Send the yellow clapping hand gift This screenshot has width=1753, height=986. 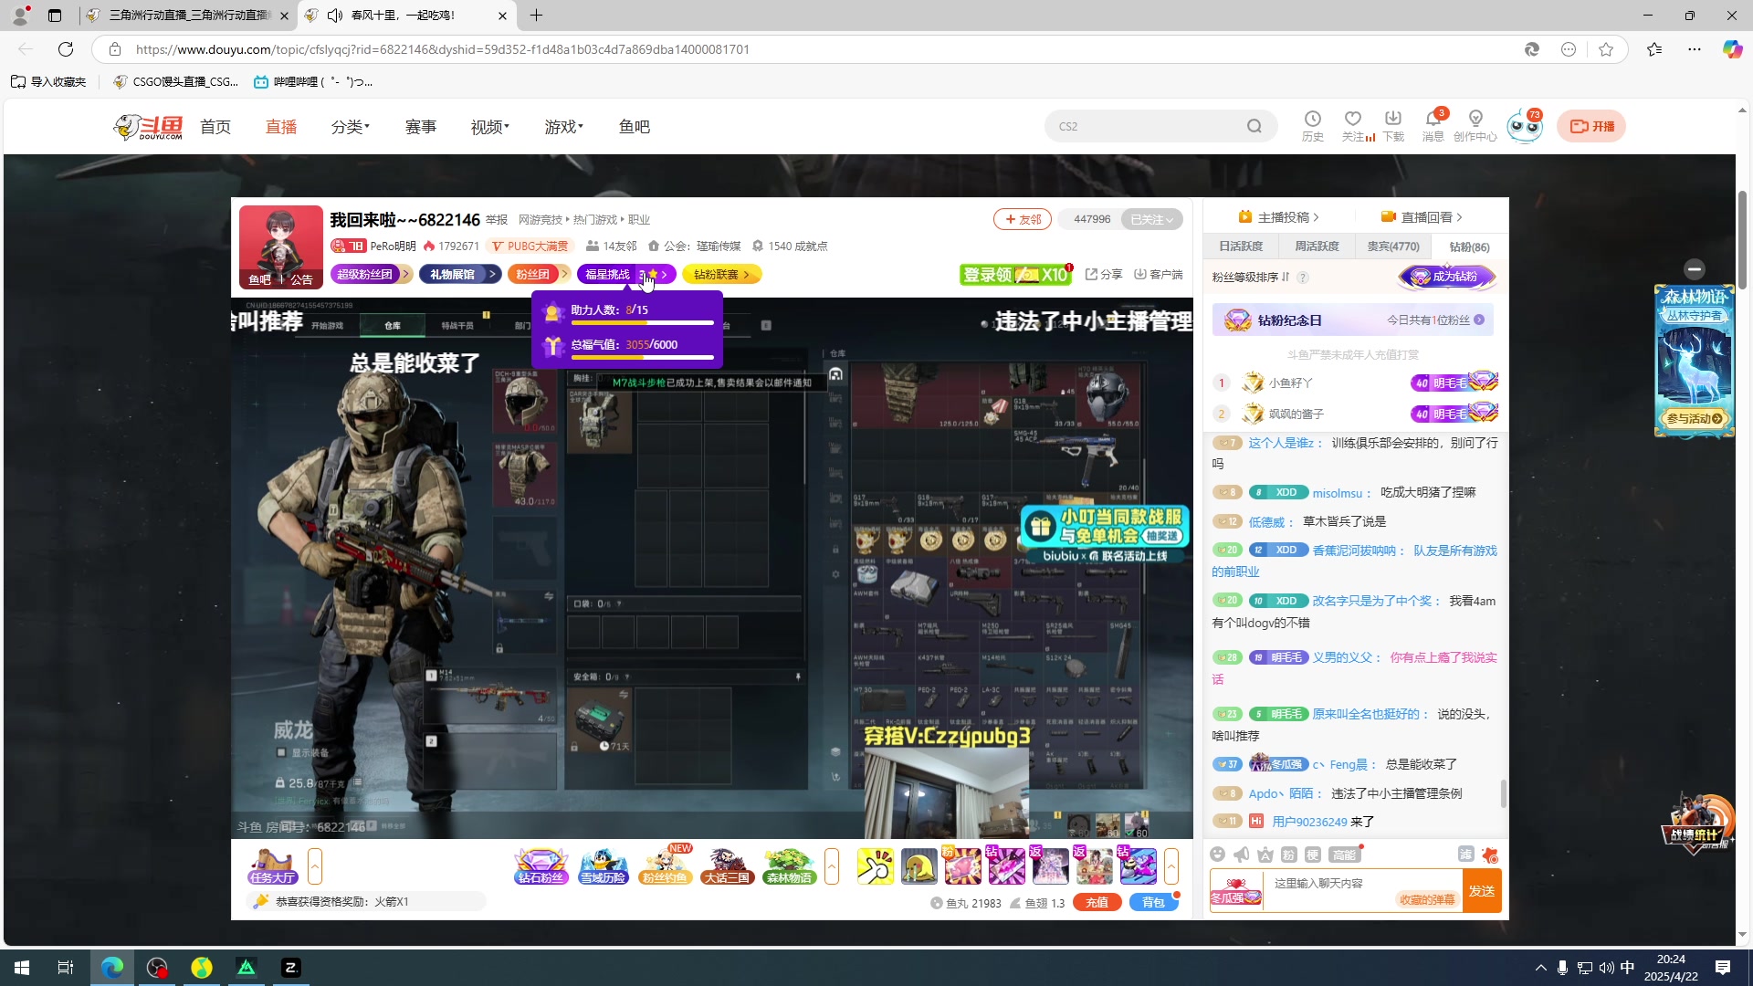pyautogui.click(x=875, y=866)
